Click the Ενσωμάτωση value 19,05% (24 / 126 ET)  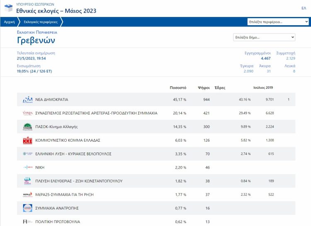[34, 71]
